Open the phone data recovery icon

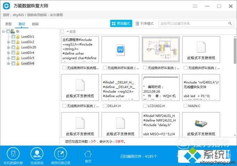(x=13, y=154)
